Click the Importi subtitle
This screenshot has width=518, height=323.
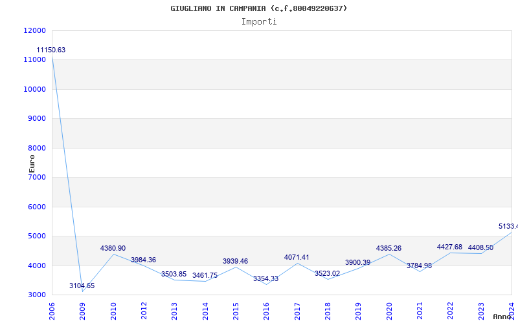pos(259,22)
